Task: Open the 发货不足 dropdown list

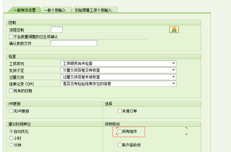Action: click(x=174, y=70)
